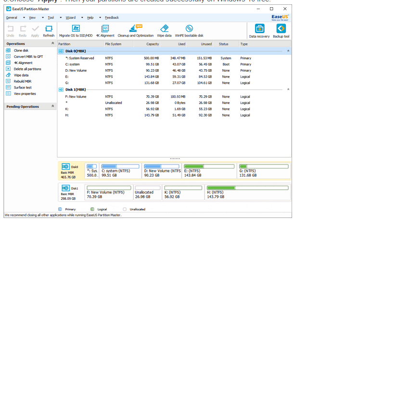Select the C: system partition row
The width and height of the screenshot is (409, 409).
pyautogui.click(x=174, y=64)
